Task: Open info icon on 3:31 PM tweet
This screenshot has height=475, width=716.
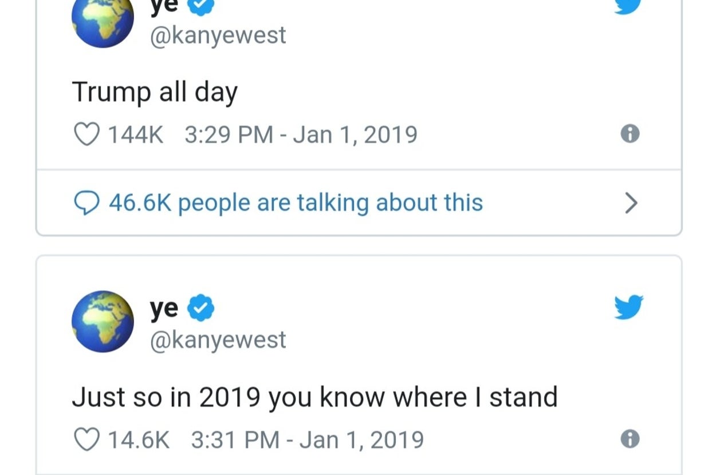Action: pyautogui.click(x=630, y=439)
